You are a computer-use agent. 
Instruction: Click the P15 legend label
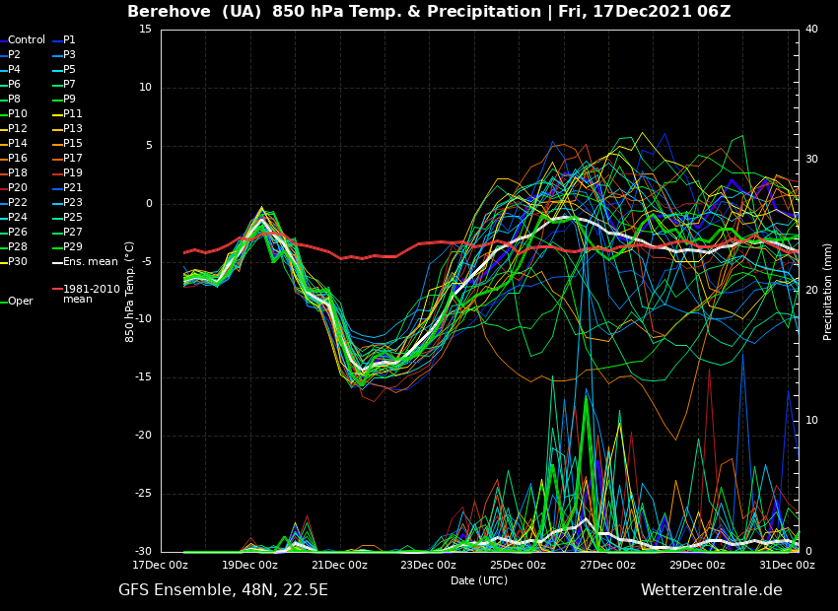(x=73, y=144)
